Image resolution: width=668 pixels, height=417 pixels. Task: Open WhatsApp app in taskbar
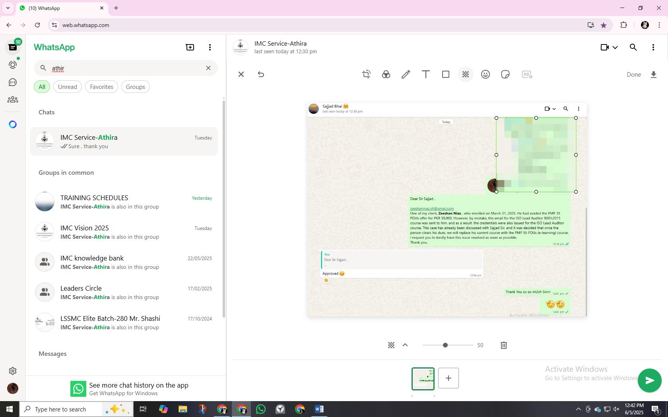pyautogui.click(x=261, y=409)
